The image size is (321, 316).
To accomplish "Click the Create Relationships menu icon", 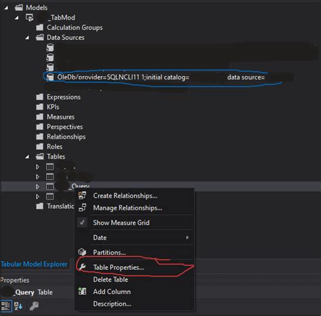I will (x=82, y=195).
